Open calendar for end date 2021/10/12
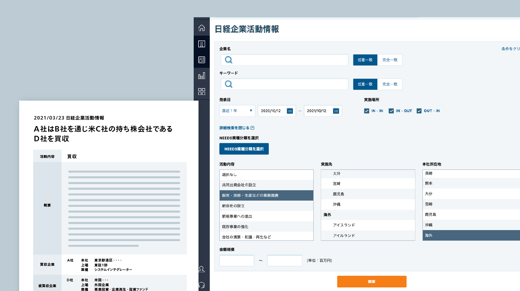This screenshot has width=520, height=291. (x=336, y=111)
